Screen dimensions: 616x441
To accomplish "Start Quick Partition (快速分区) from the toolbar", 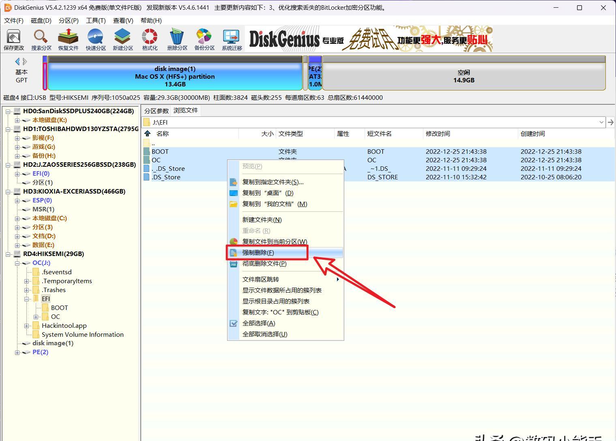I will coord(96,40).
